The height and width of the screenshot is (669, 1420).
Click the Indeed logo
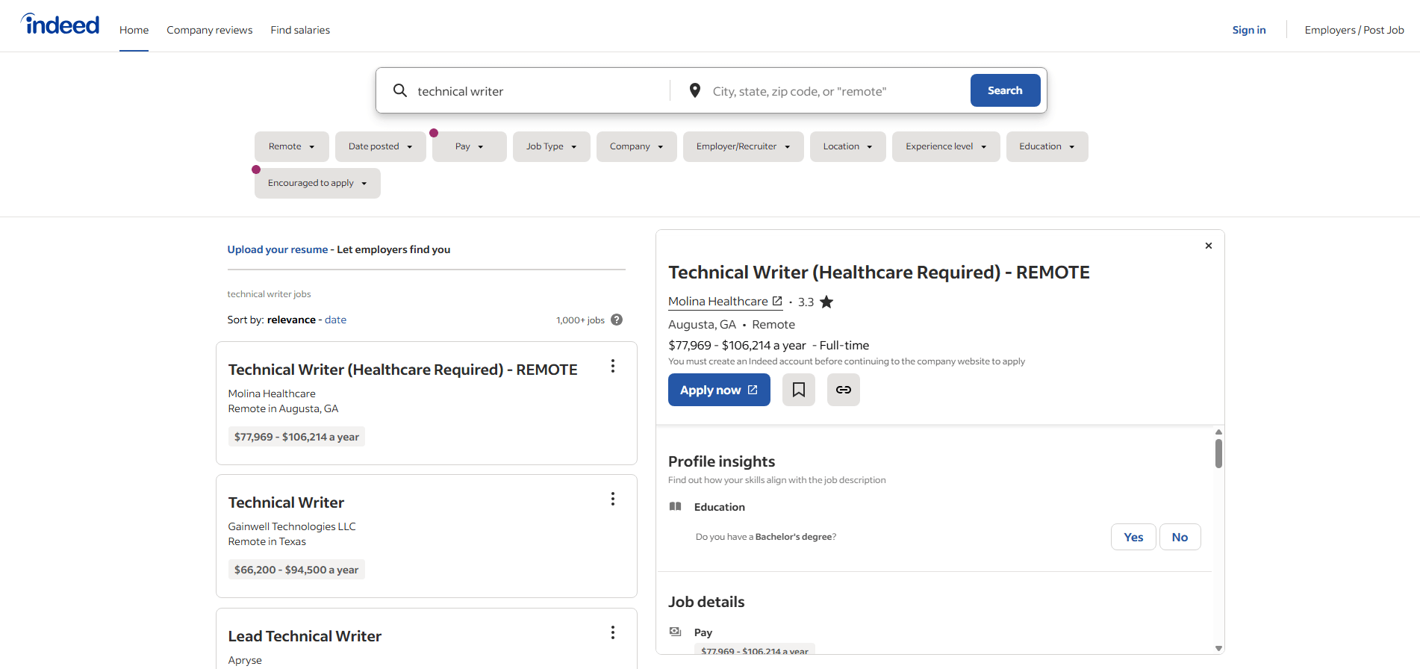(60, 25)
